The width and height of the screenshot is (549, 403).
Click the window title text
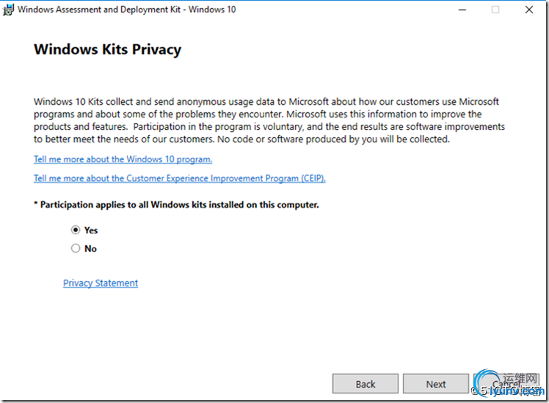point(127,10)
